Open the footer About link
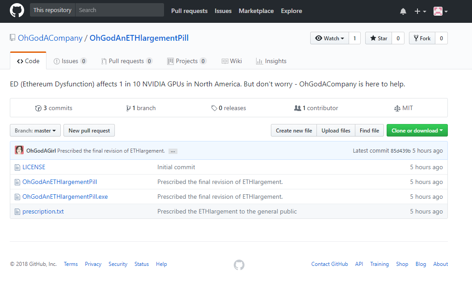472x282 pixels. click(x=441, y=264)
